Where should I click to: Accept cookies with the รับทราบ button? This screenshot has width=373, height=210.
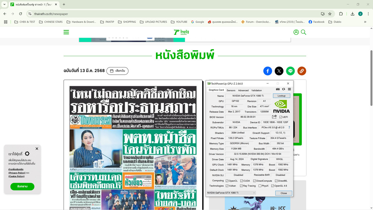[x=22, y=186]
